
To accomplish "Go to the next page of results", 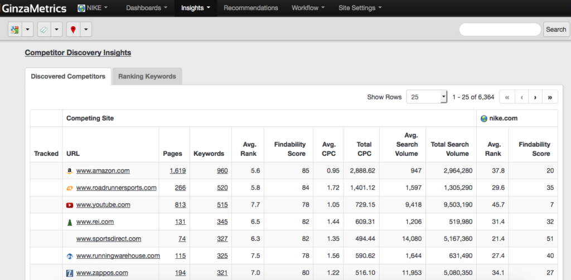I will point(535,97).
